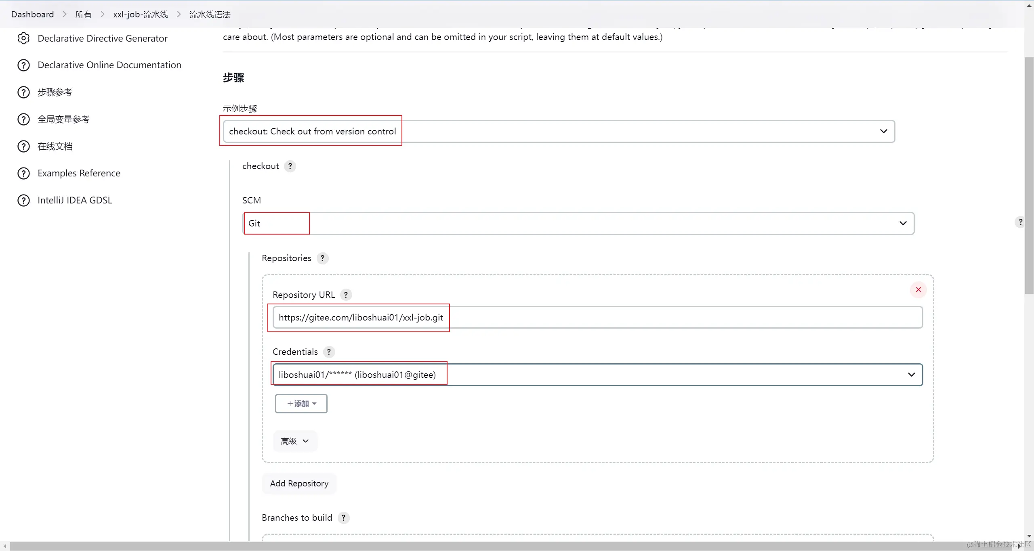Open the sample step dropdown showing checkout
This screenshot has width=1034, height=551.
click(559, 131)
